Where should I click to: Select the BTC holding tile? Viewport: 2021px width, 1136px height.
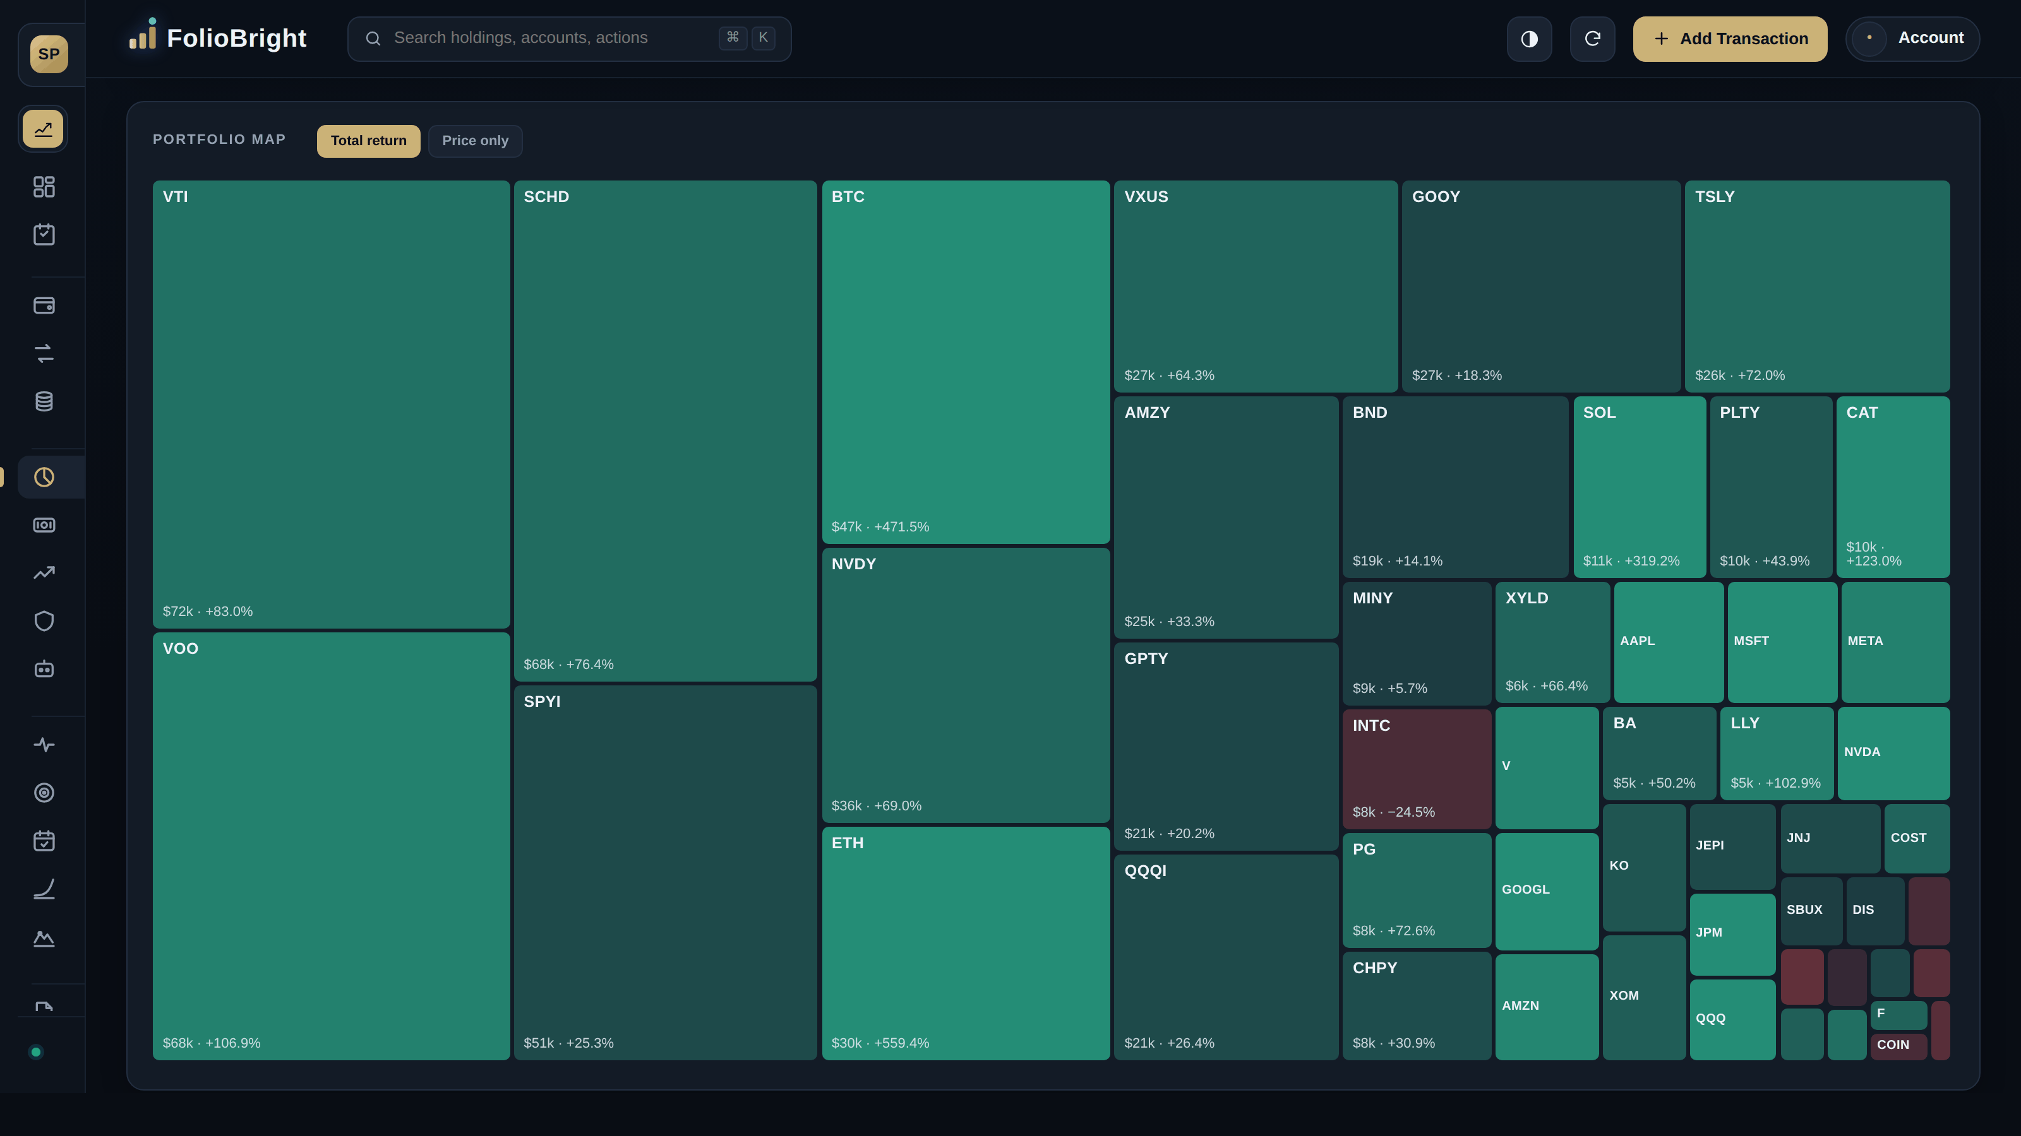966,362
